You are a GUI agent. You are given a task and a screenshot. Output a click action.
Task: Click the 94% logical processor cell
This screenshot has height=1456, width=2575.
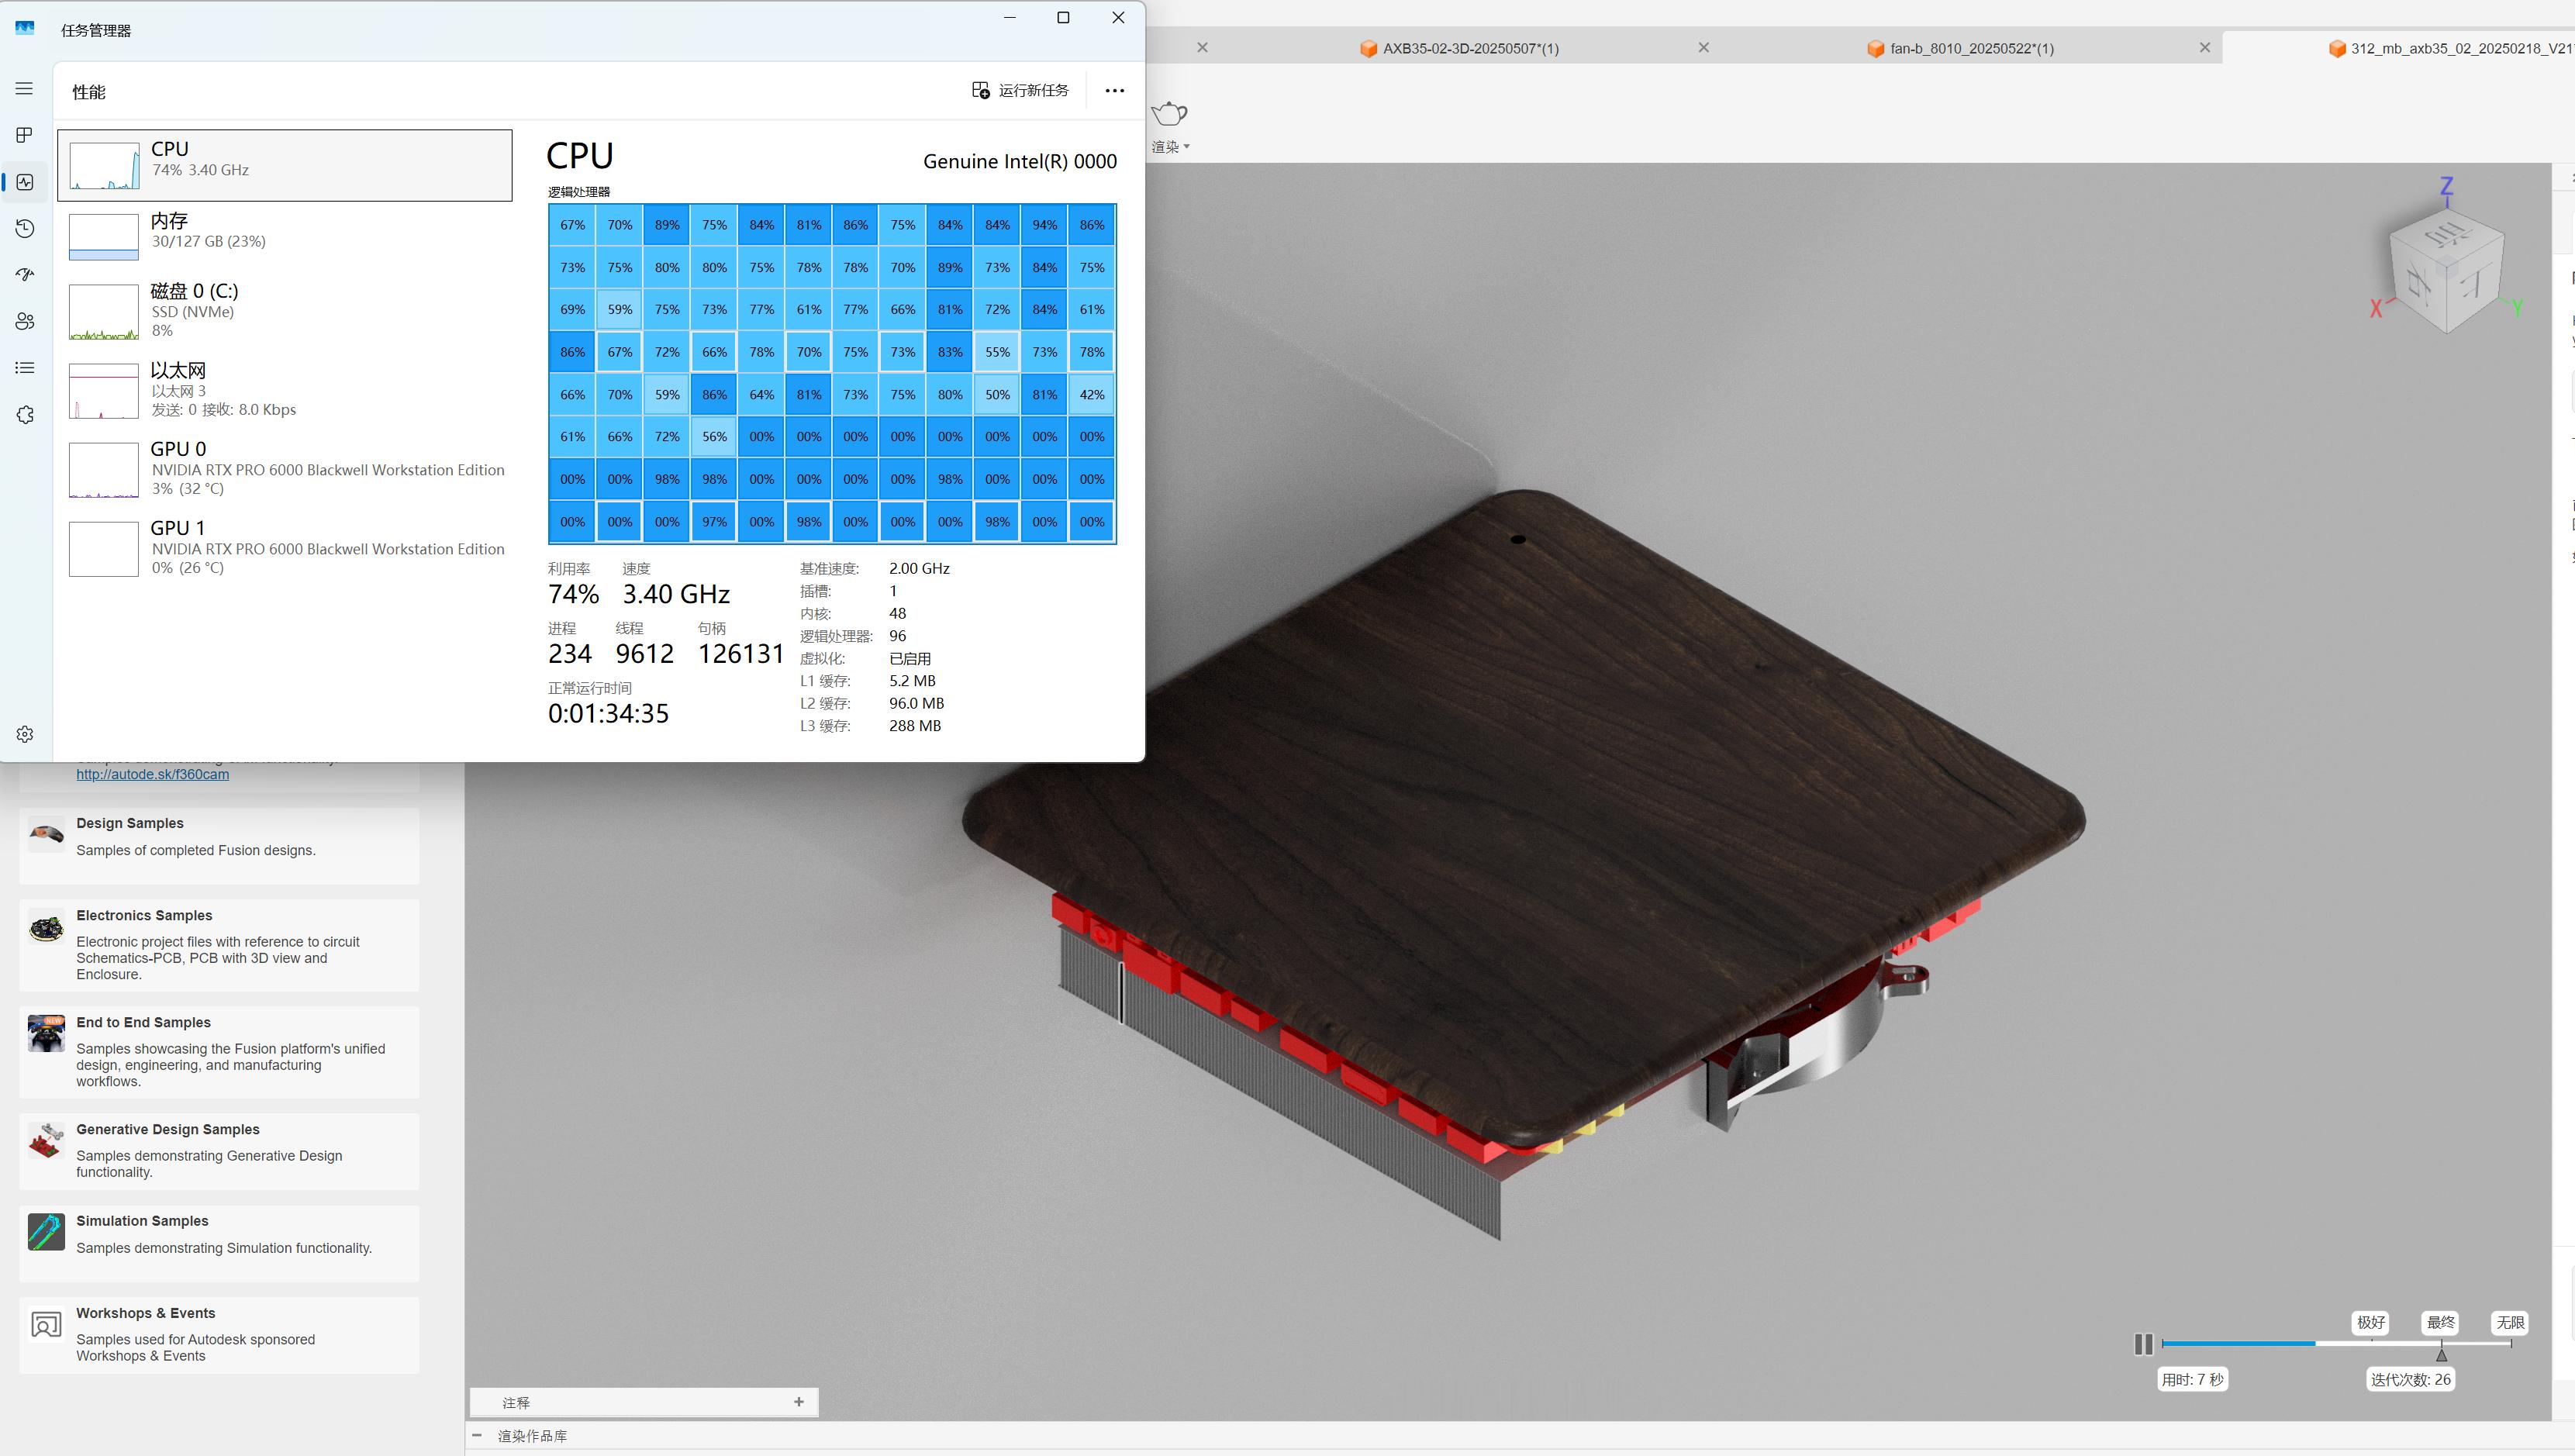click(1044, 225)
